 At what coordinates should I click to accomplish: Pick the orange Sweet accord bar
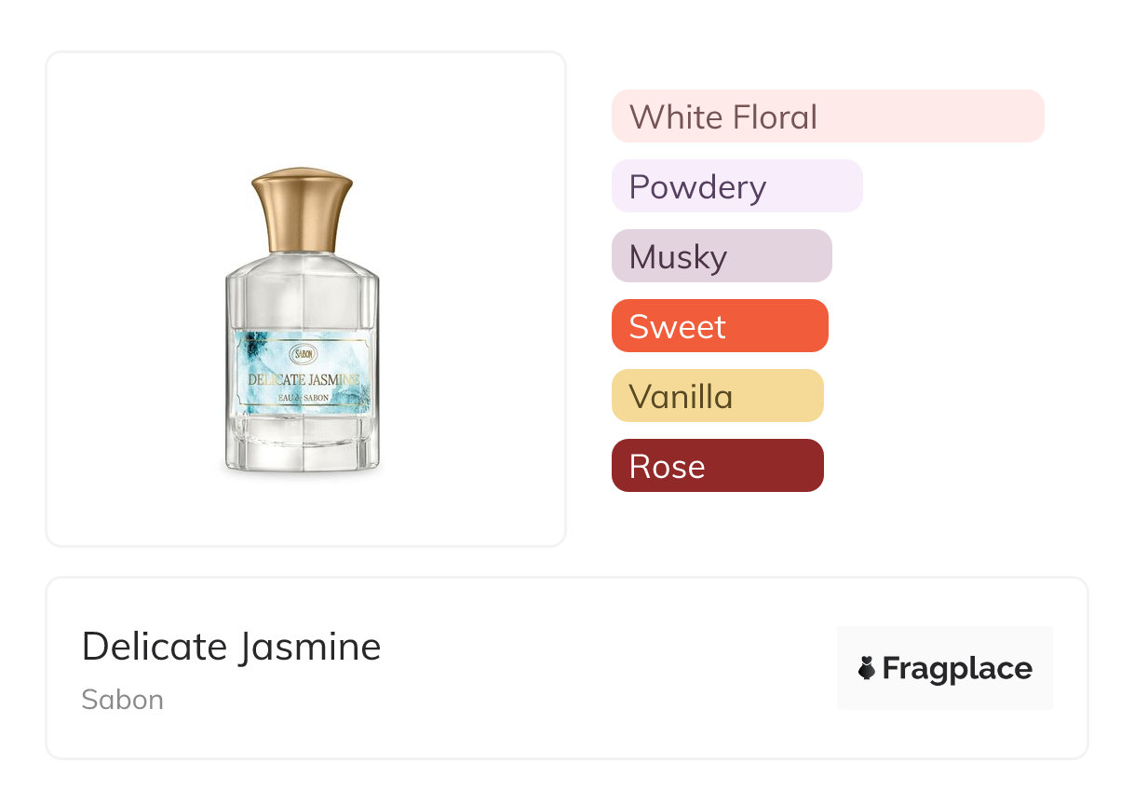pos(720,326)
